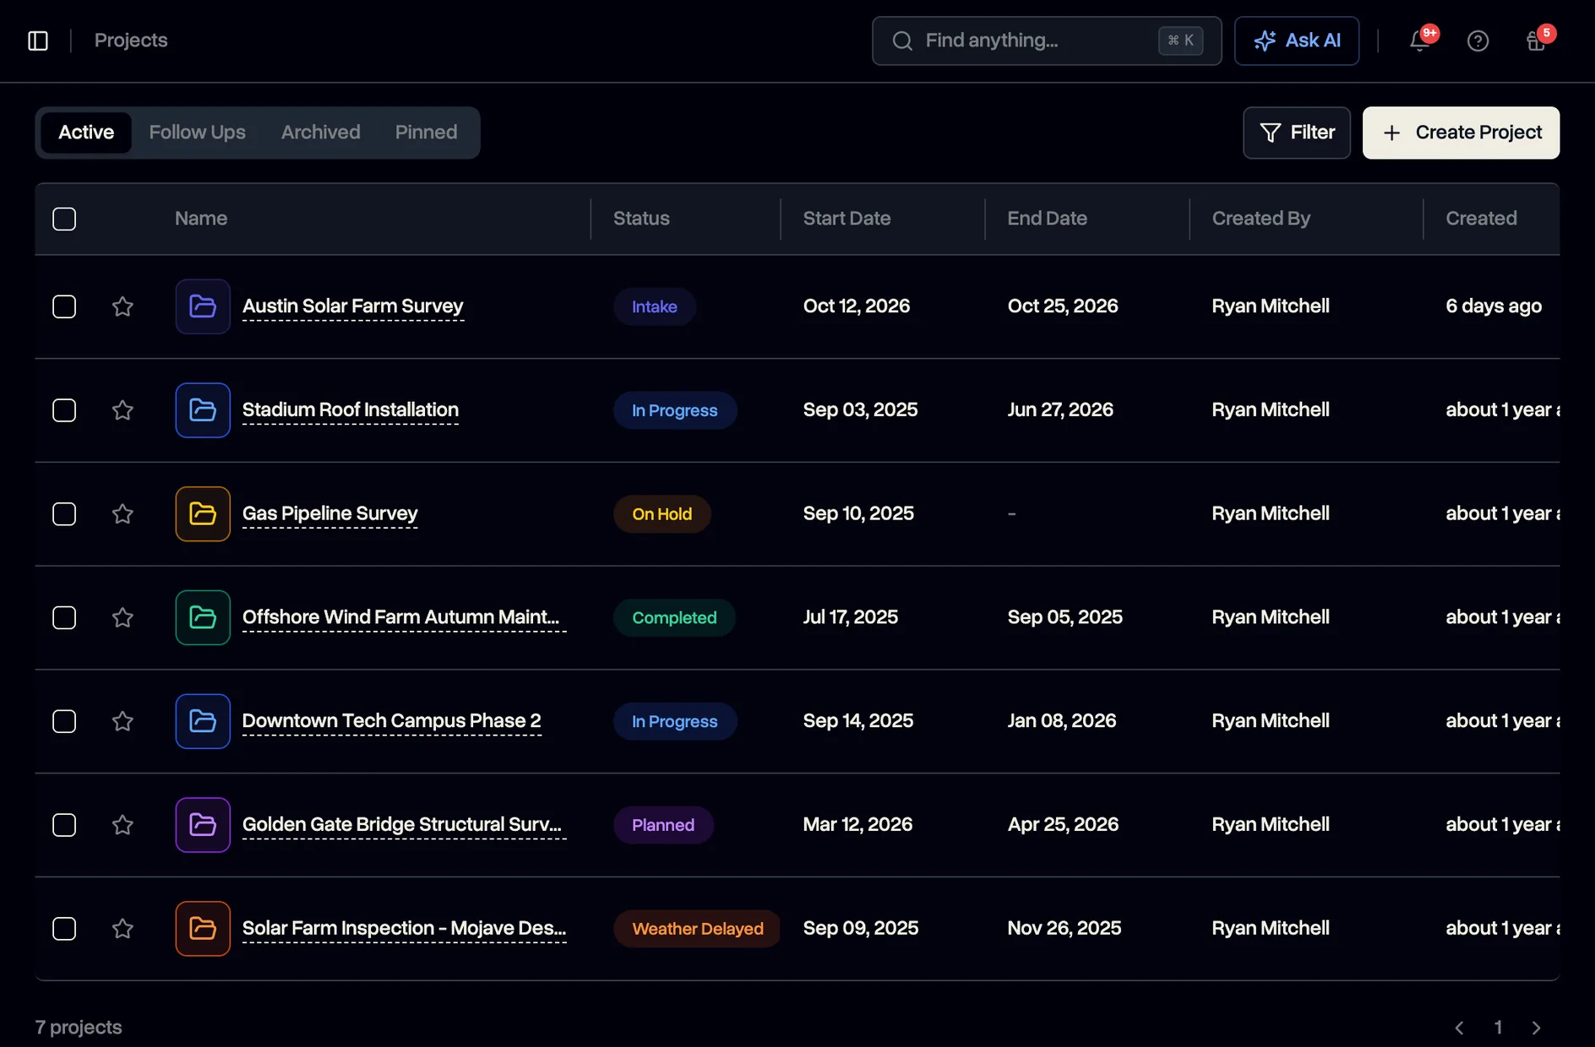Toggle the select-all checkbox in header
Viewport: 1595px width, 1047px height.
64,219
